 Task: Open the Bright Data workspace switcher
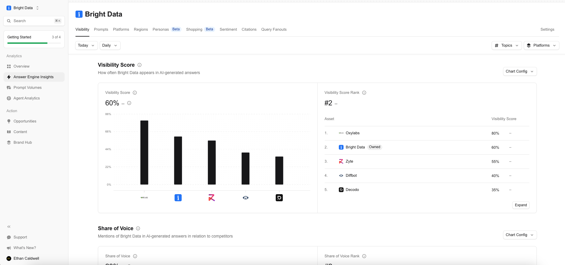click(23, 8)
